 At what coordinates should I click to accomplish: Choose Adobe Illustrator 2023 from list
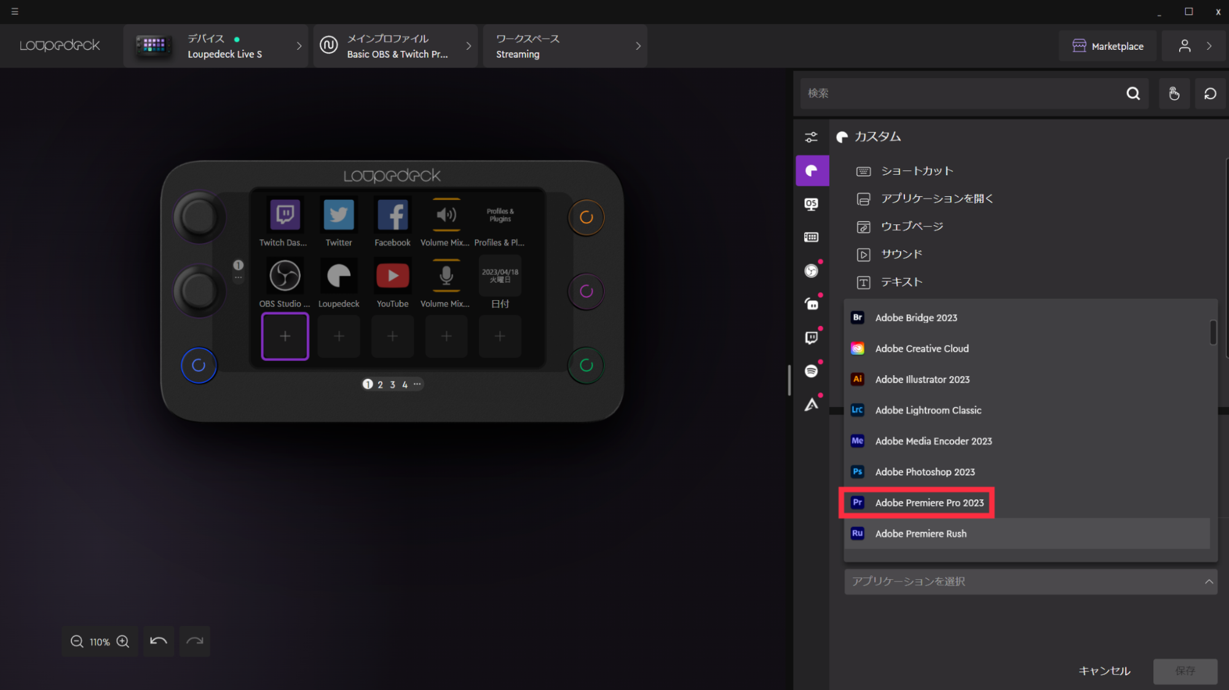point(1027,379)
